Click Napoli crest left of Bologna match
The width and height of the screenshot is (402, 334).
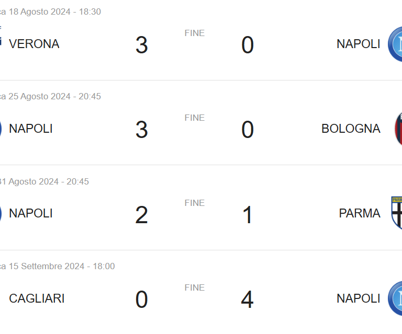(1, 129)
